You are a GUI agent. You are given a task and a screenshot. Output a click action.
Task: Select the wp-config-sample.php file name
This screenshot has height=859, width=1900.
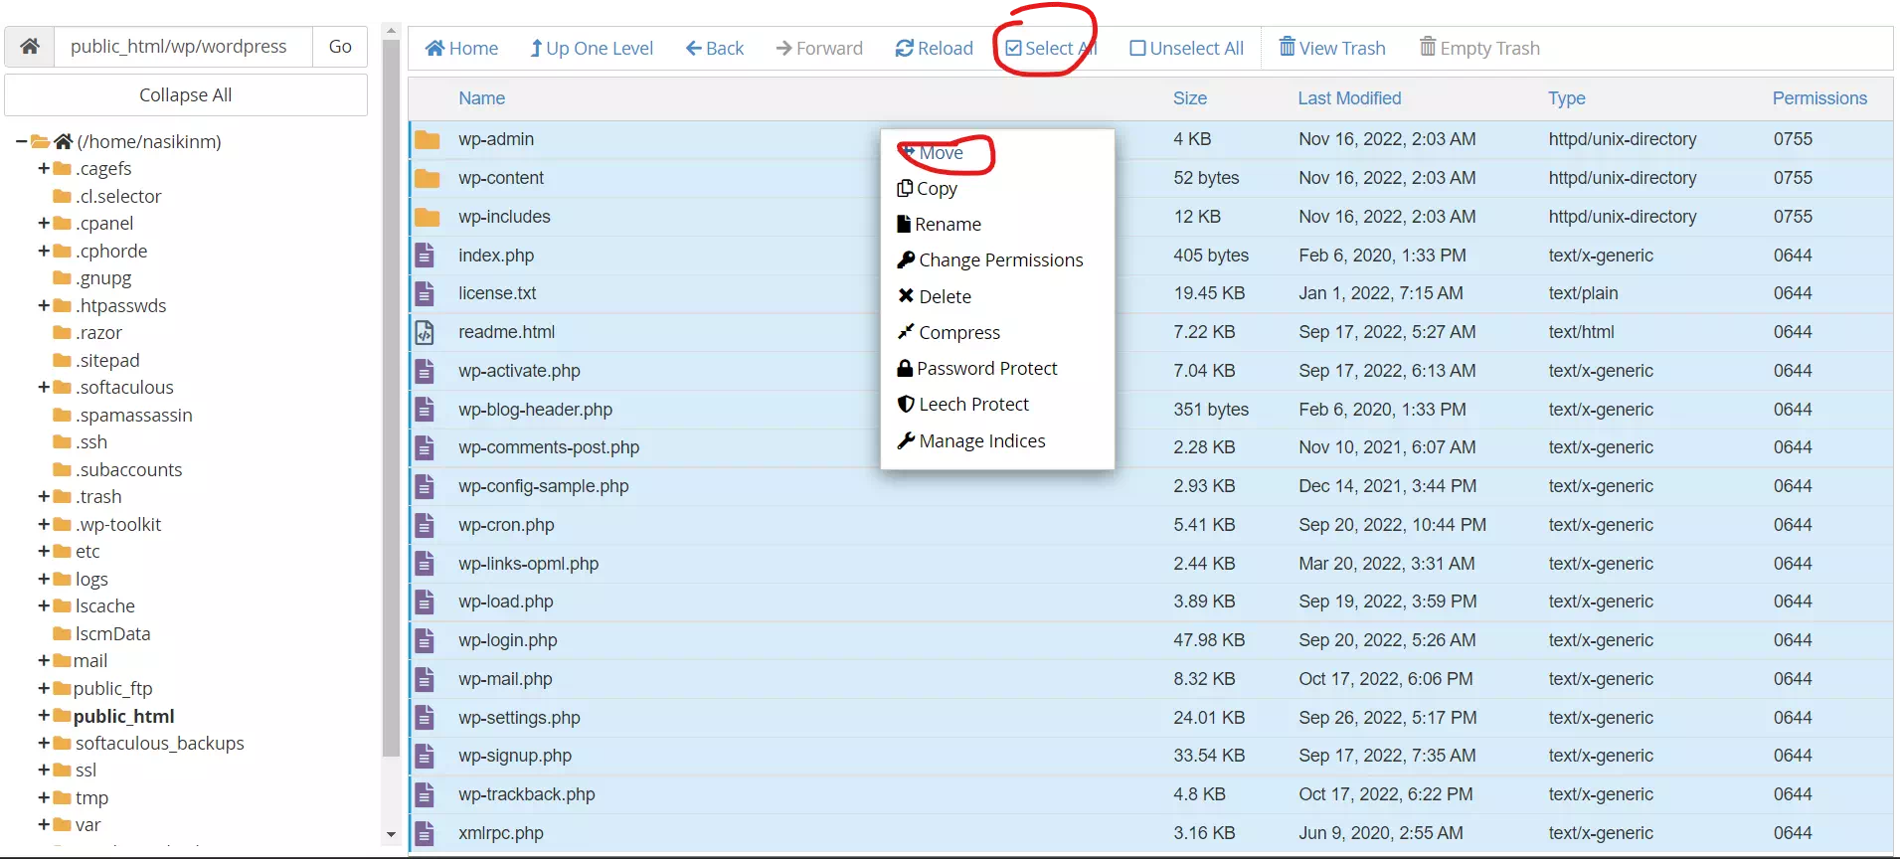point(544,486)
